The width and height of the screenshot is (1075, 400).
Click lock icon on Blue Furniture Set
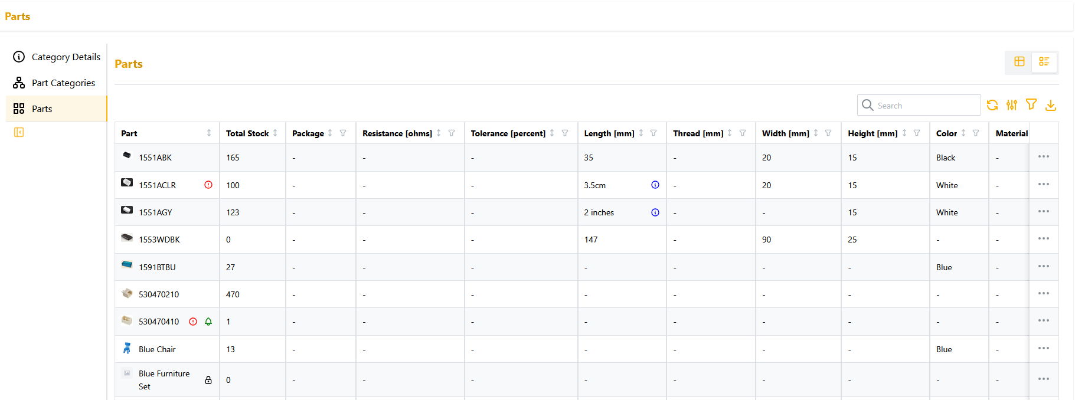(x=208, y=380)
